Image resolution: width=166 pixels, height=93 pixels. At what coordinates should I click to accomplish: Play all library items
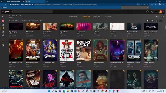pos(148,21)
